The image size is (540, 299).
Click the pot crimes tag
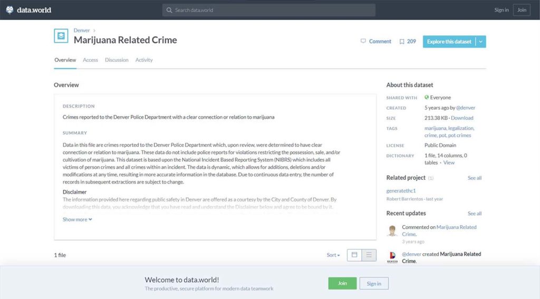(459, 136)
